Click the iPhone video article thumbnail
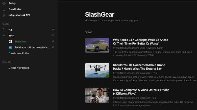 coord(97,95)
